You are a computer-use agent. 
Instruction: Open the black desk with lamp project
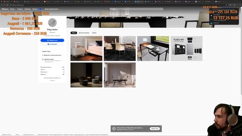[x=153, y=48]
